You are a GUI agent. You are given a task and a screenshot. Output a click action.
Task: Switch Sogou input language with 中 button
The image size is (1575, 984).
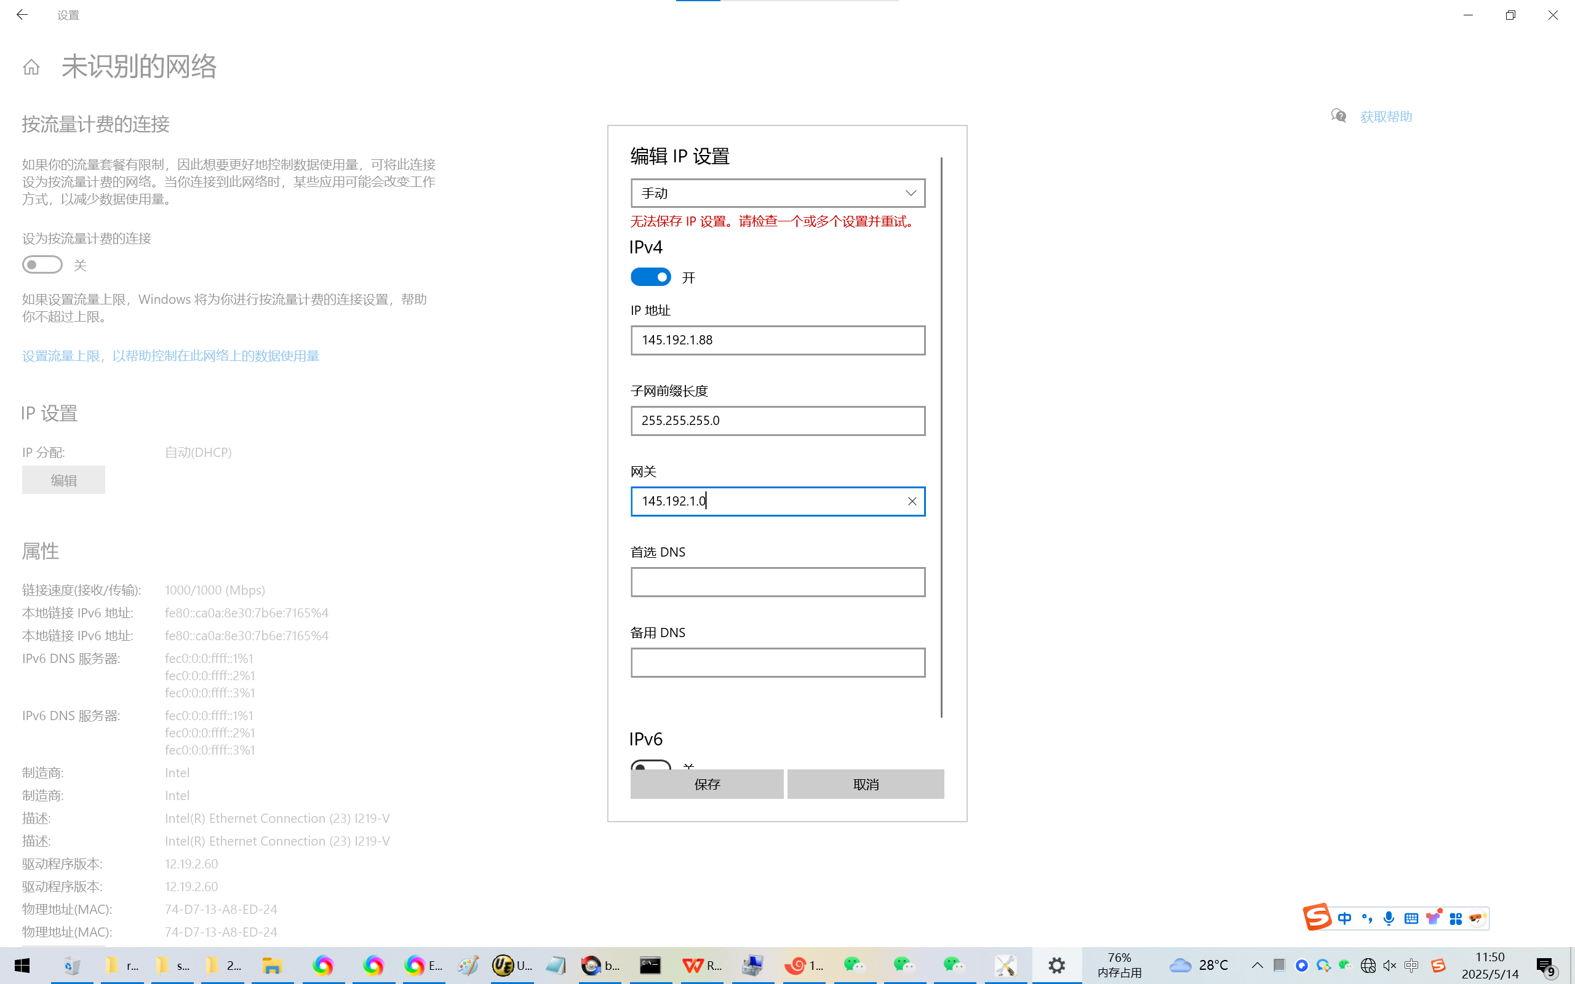click(x=1345, y=918)
